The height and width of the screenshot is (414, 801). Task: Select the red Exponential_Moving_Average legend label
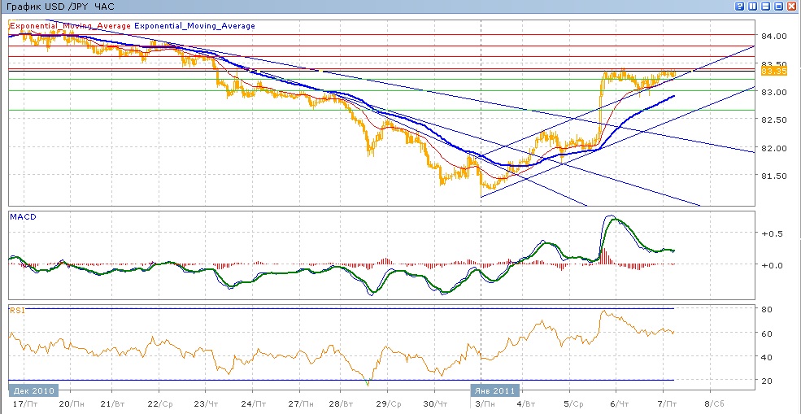(70, 26)
